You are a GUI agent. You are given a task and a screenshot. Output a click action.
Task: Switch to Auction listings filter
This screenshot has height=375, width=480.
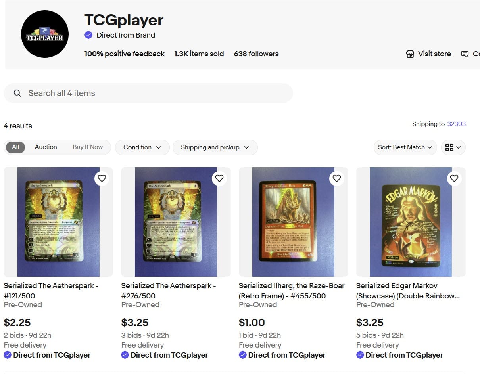(46, 147)
